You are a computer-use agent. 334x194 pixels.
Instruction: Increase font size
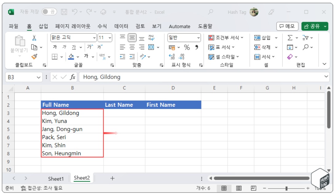tap(90, 47)
